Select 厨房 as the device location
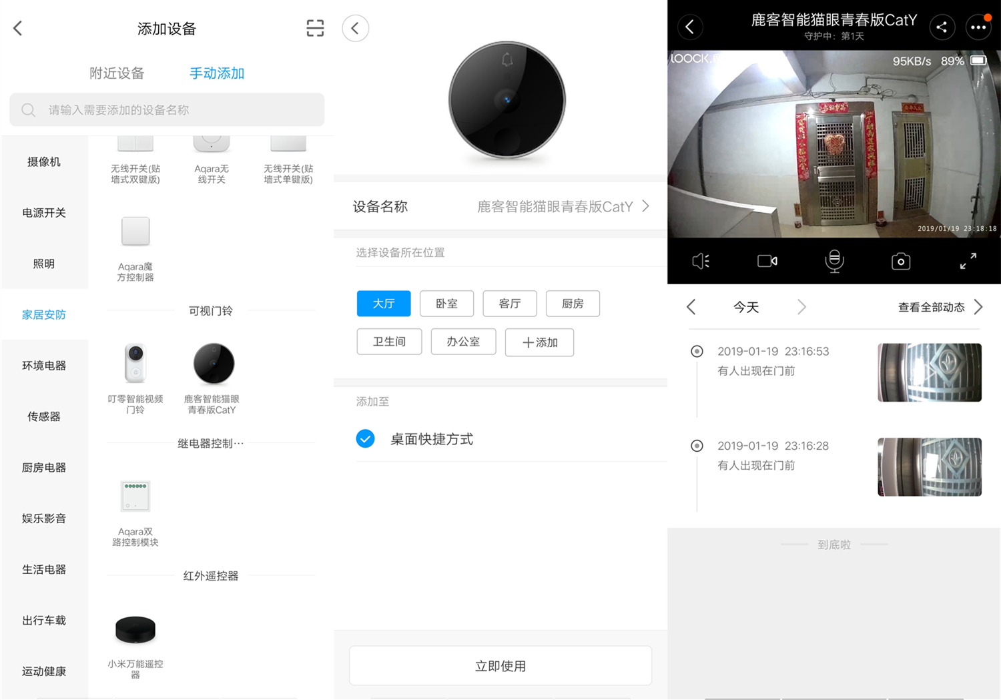 tap(572, 304)
